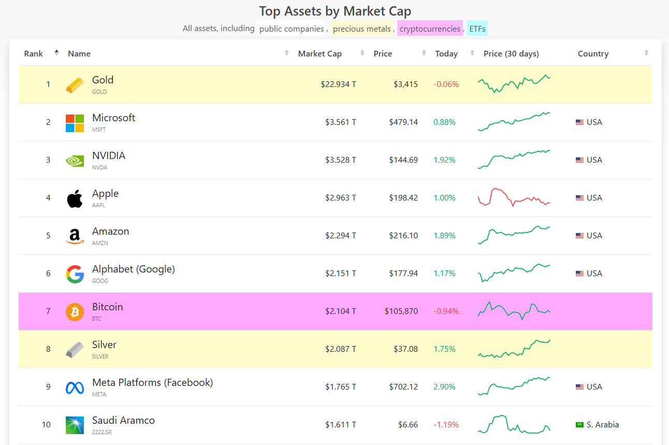Click Saudi Aramco change -1.19%
The image size is (669, 445).
(x=446, y=425)
